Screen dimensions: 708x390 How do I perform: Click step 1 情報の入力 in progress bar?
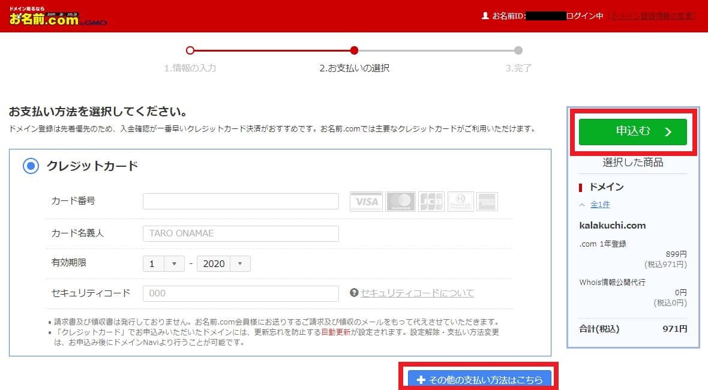pos(190,68)
